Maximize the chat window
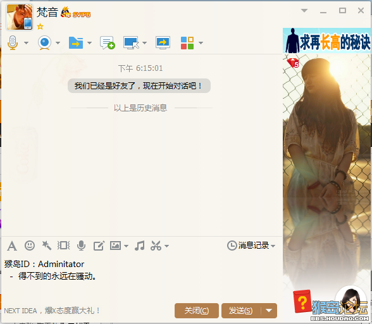The height and width of the screenshot is (324, 372). click(x=342, y=11)
